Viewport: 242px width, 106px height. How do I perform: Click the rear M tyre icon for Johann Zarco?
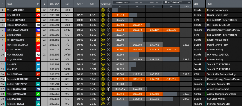point(108,50)
